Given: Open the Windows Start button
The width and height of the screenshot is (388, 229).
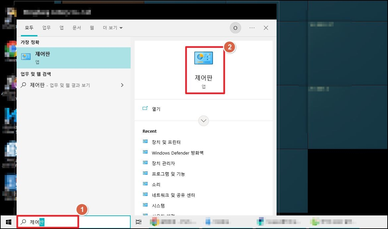Looking at the screenshot, I should click(x=8, y=222).
